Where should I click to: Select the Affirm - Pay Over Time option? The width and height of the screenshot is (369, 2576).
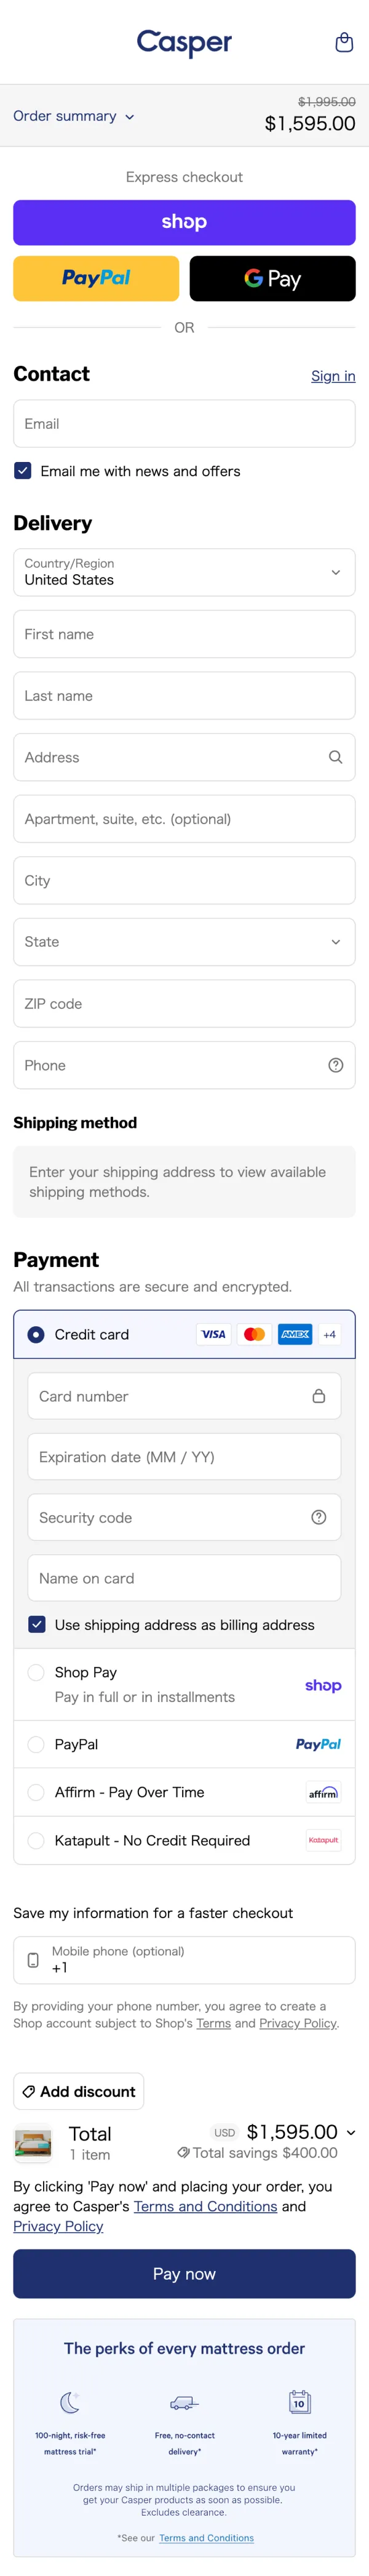tap(36, 1792)
